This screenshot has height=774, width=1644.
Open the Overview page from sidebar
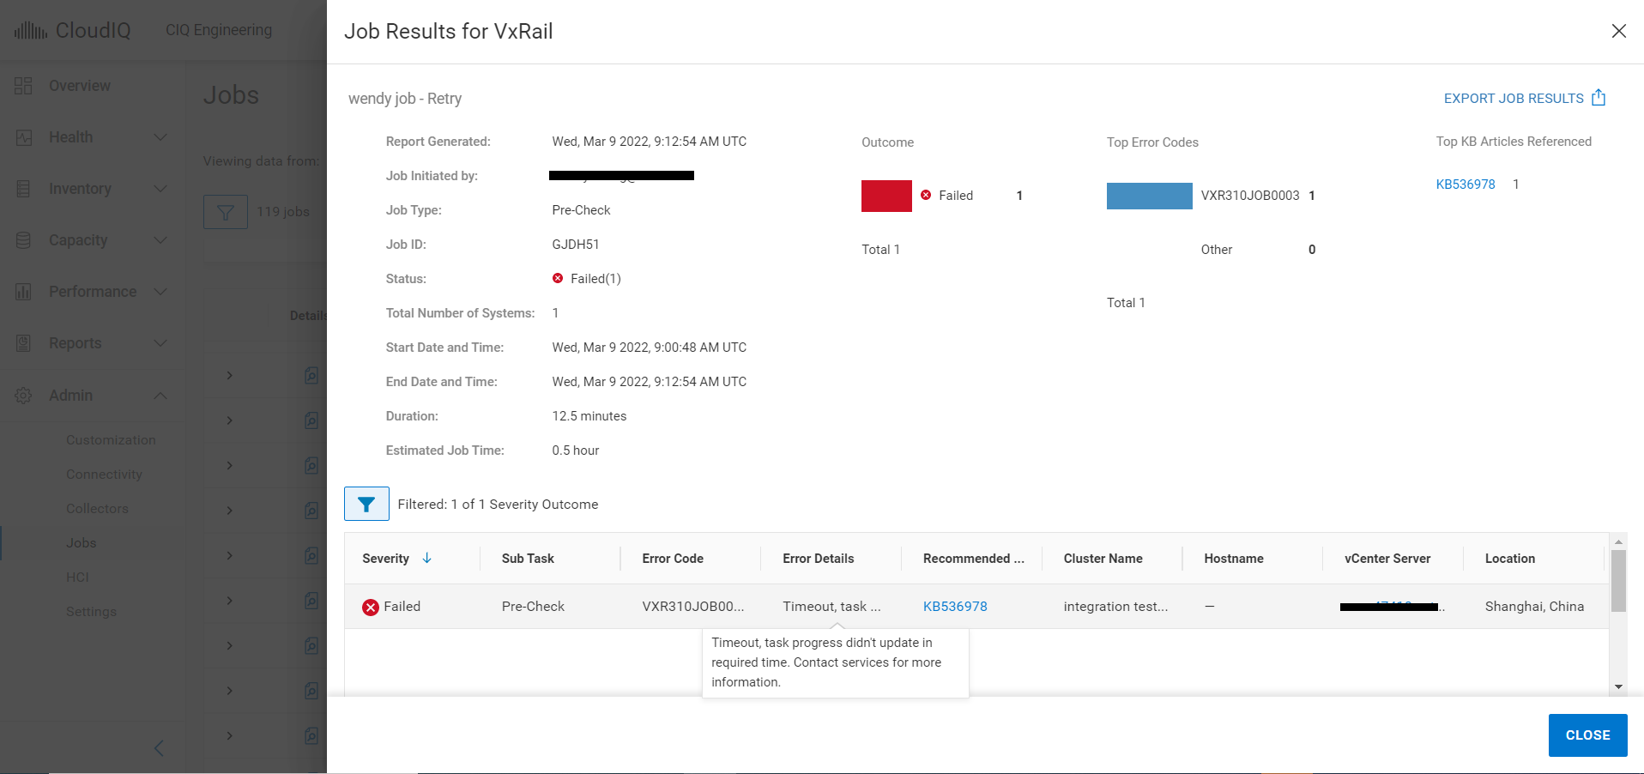coord(79,86)
